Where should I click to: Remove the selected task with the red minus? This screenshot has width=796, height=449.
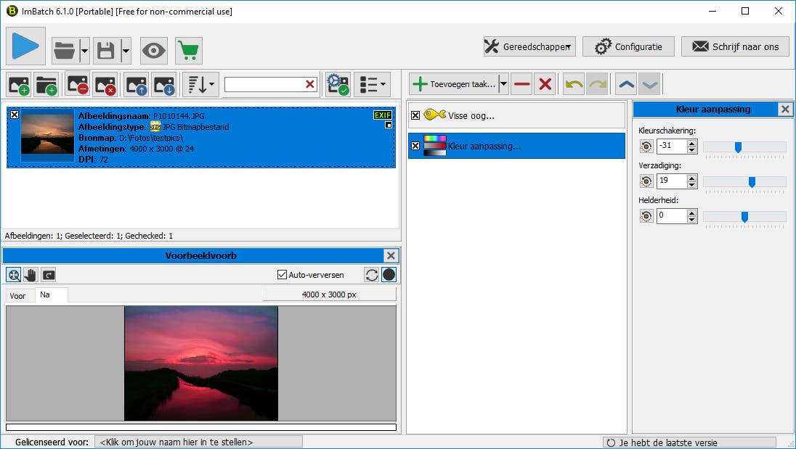coord(521,84)
